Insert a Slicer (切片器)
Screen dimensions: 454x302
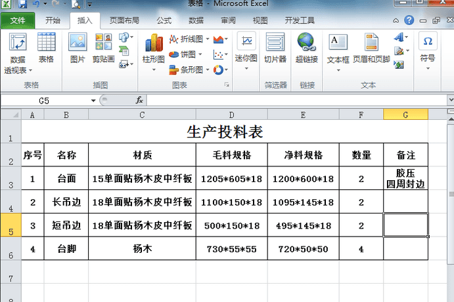(275, 48)
